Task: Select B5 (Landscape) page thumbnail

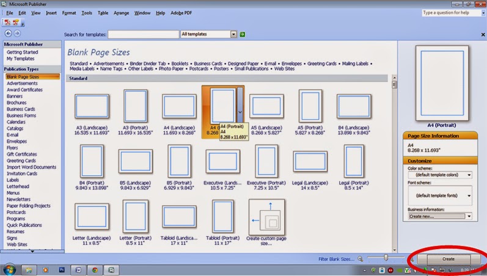Action: 136,161
